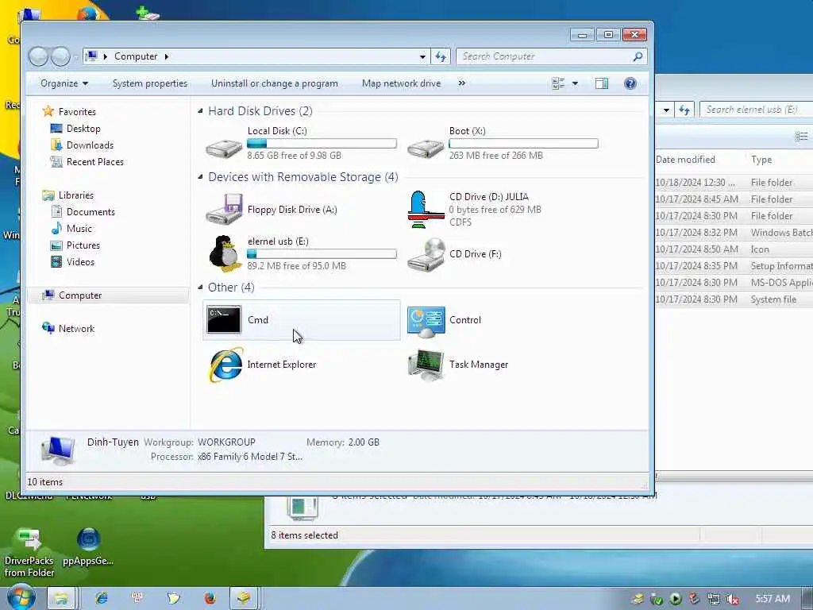Open the Videos library
The width and height of the screenshot is (813, 610).
80,262
